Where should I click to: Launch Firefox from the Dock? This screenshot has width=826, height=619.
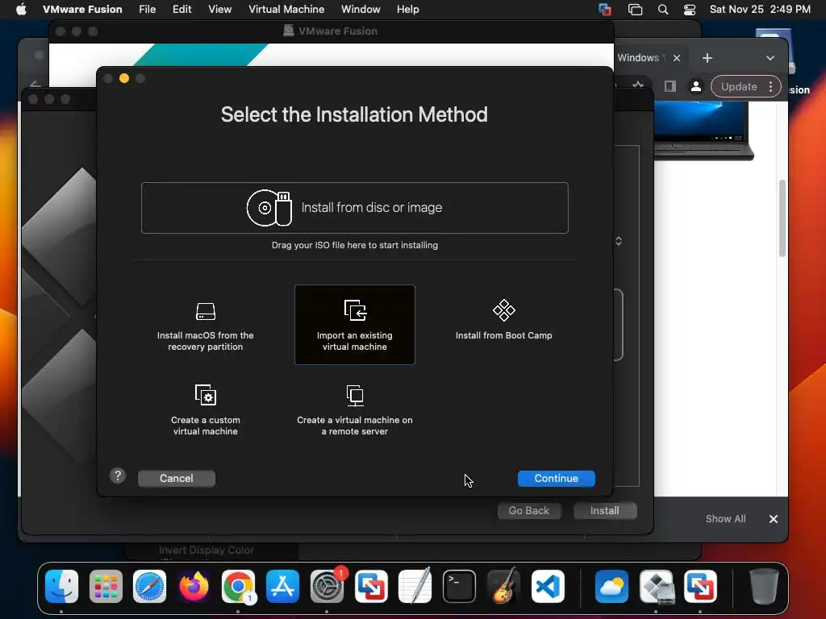[x=194, y=586]
